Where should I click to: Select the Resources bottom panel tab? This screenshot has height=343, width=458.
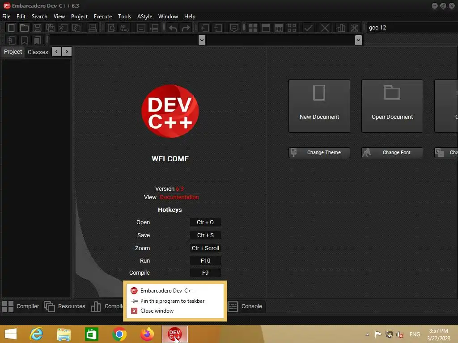pyautogui.click(x=64, y=306)
